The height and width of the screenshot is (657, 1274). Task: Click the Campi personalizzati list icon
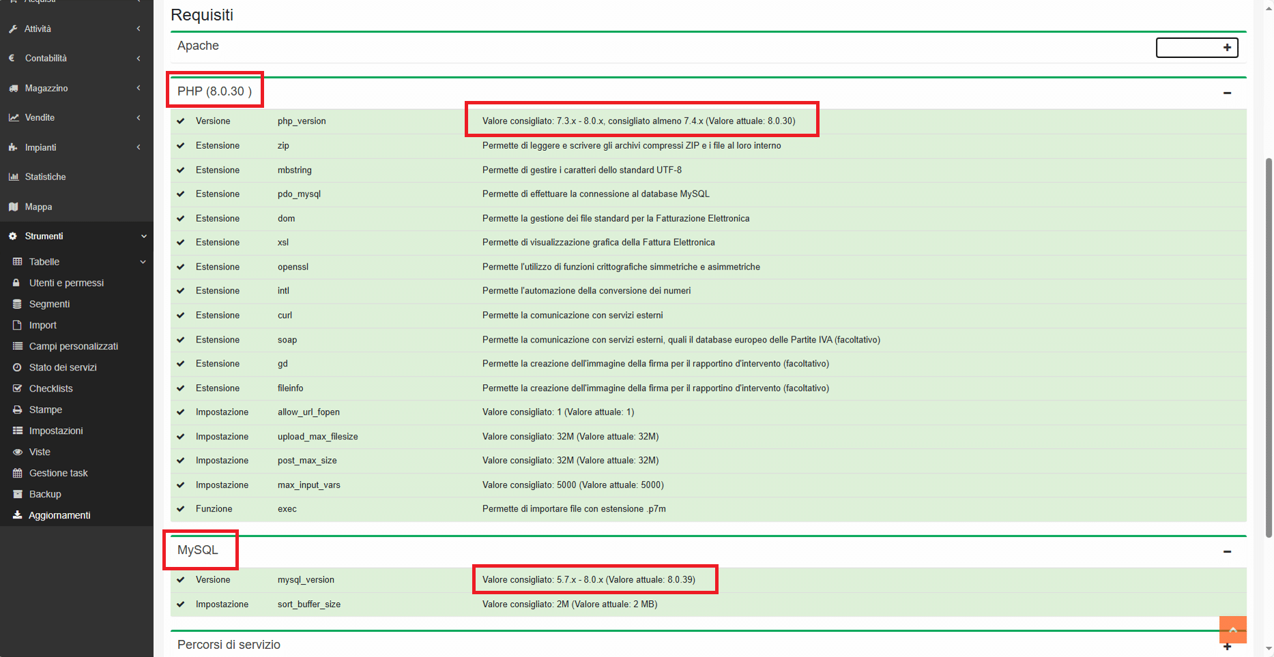[x=18, y=347]
